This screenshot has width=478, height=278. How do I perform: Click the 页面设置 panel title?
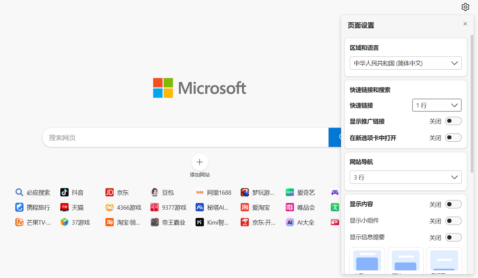click(361, 25)
